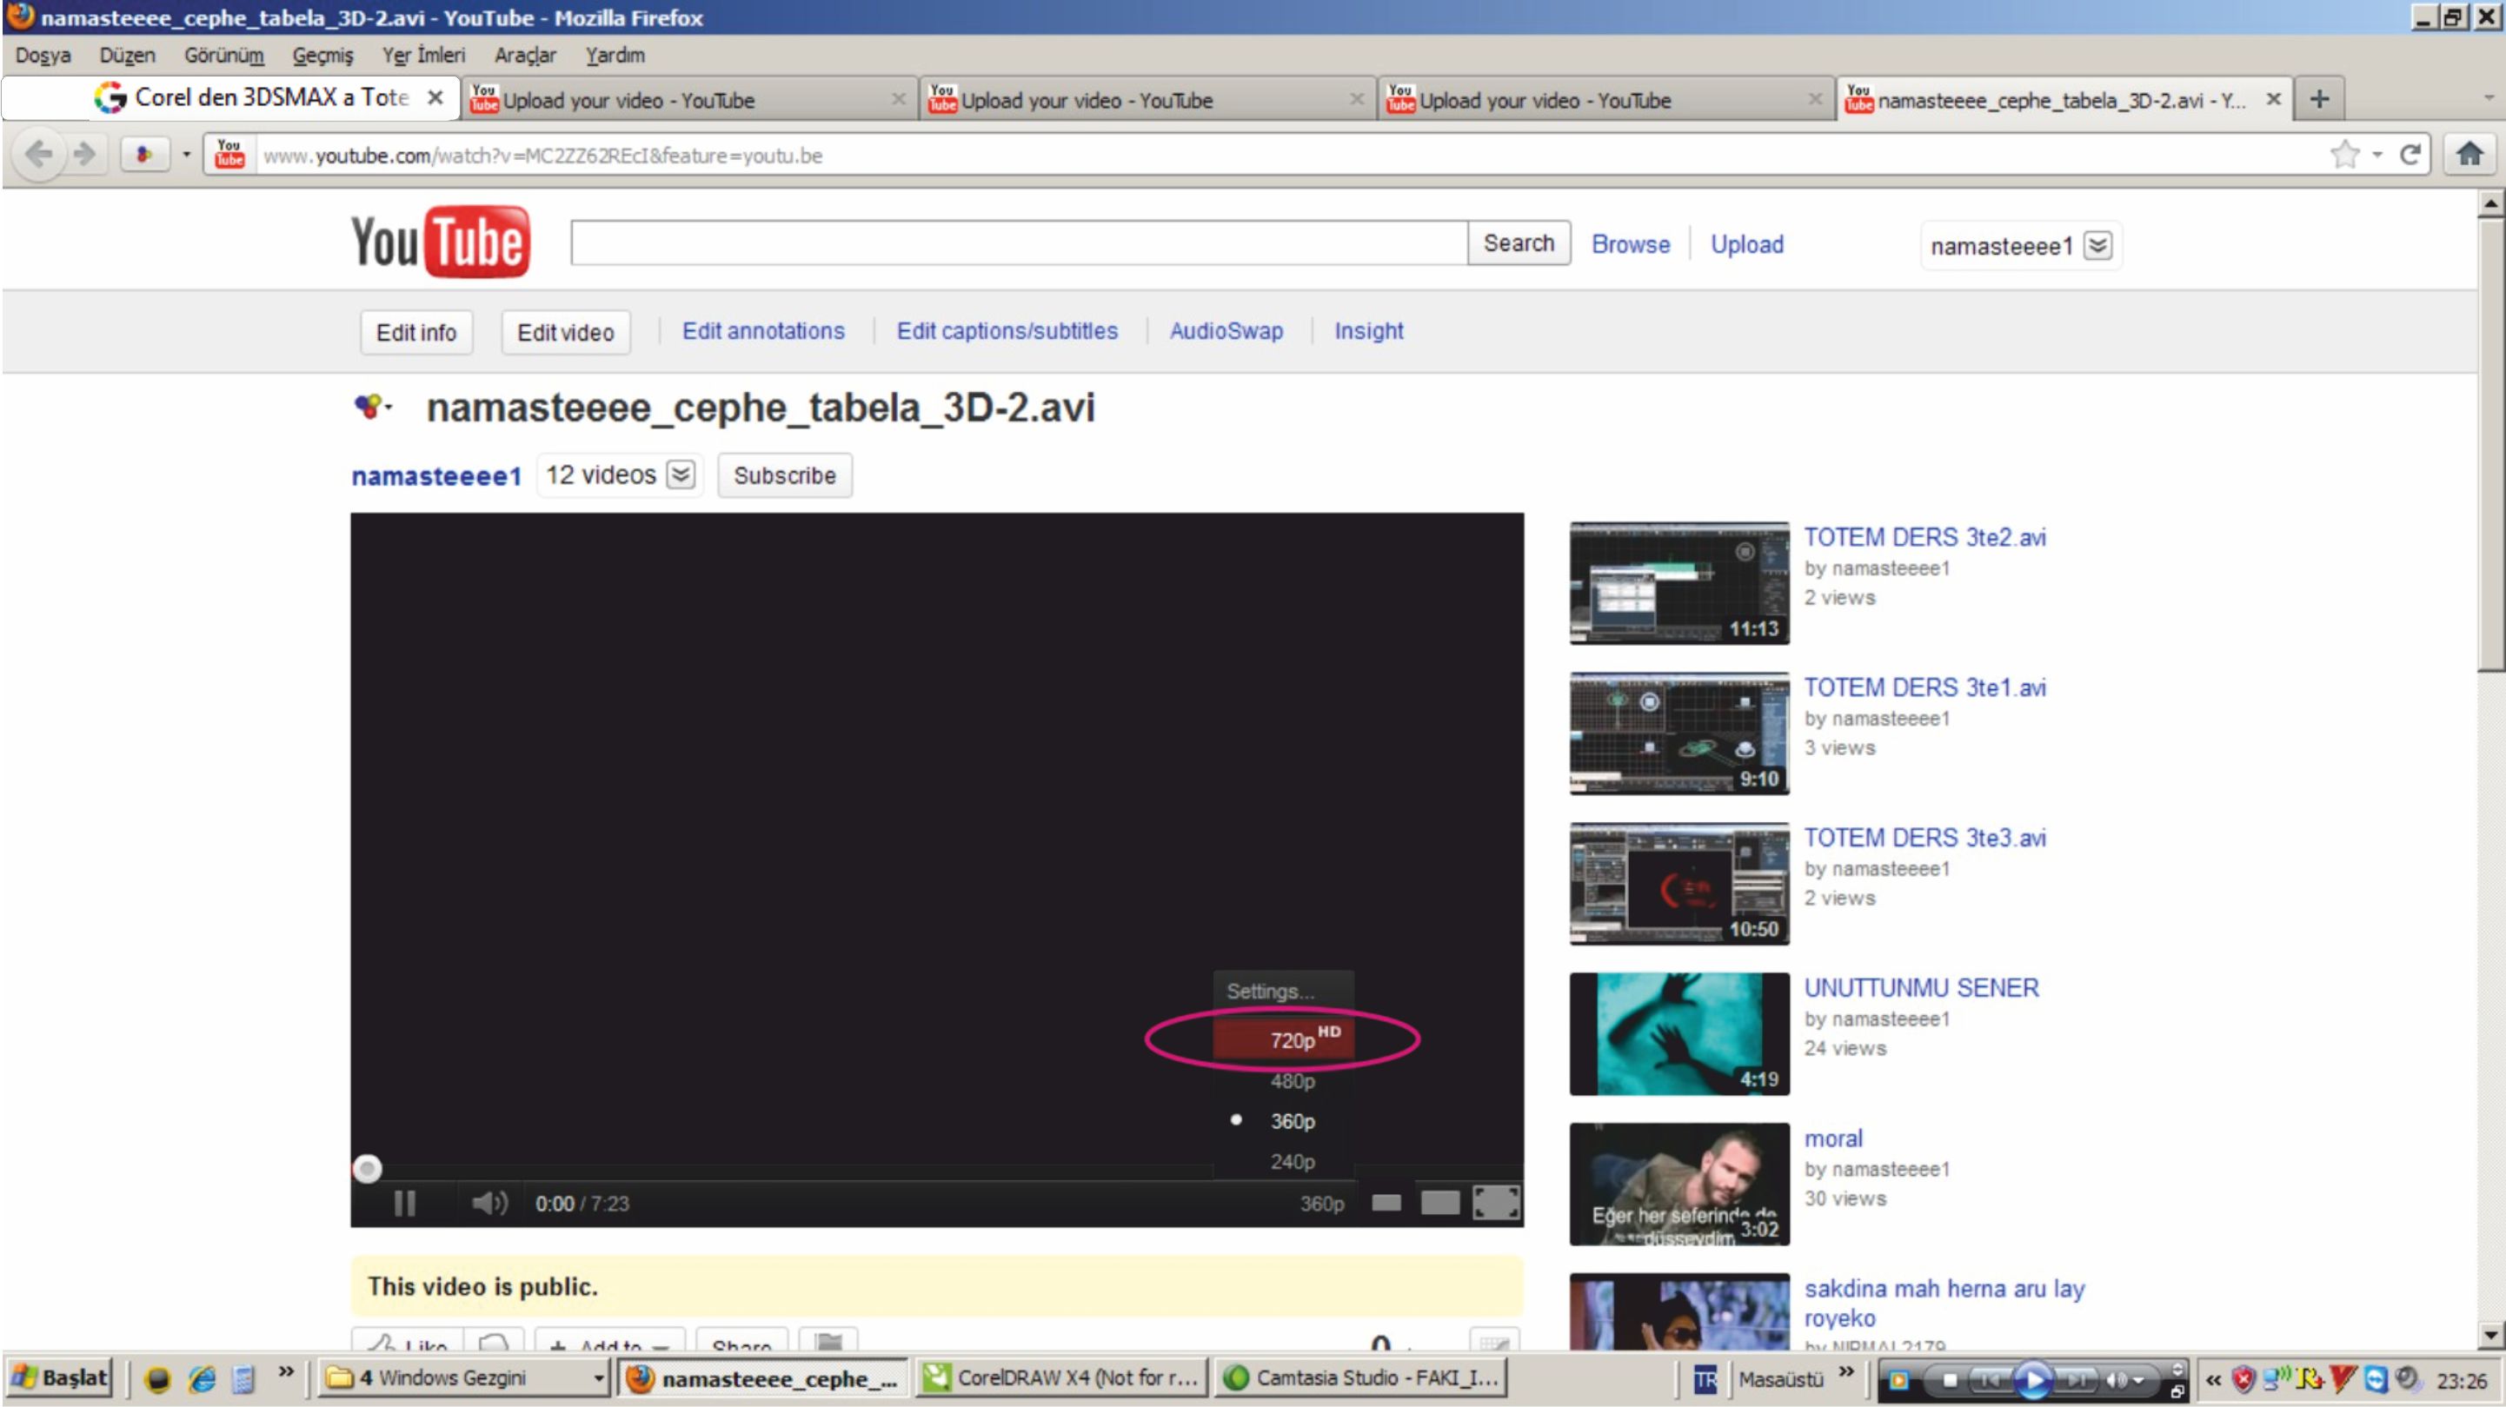Click the Edit info button

(x=416, y=333)
